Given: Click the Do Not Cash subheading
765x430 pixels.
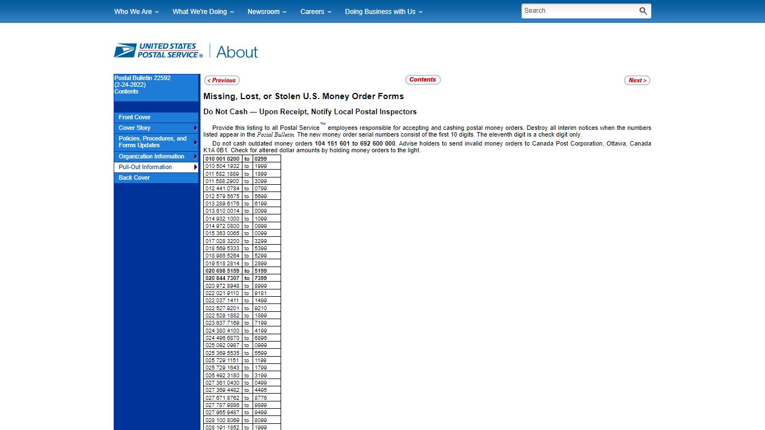Looking at the screenshot, I should click(310, 111).
